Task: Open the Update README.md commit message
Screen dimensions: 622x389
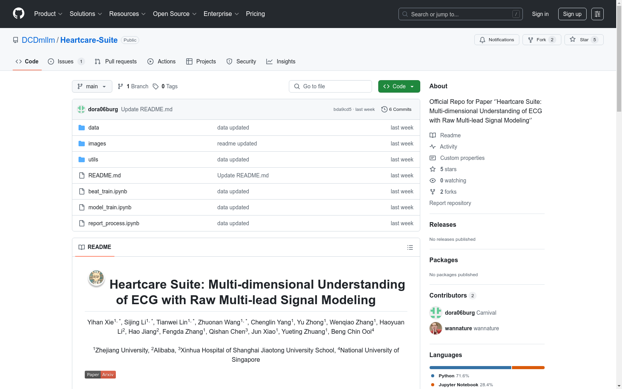Action: 147,109
